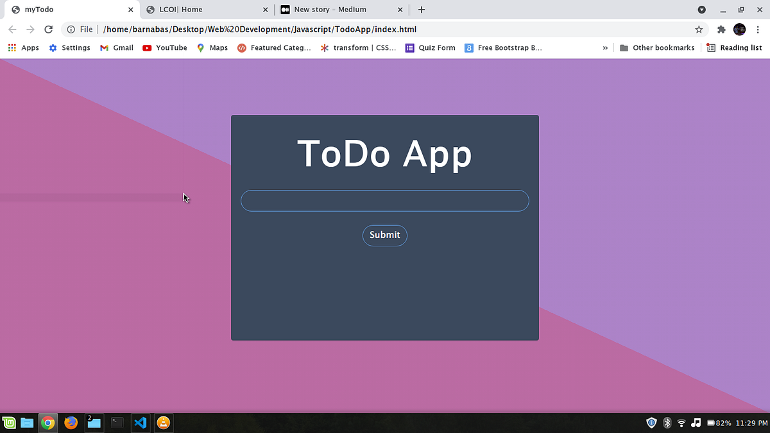Click the Submit button in ToDo App
This screenshot has width=770, height=433.
[x=384, y=235]
